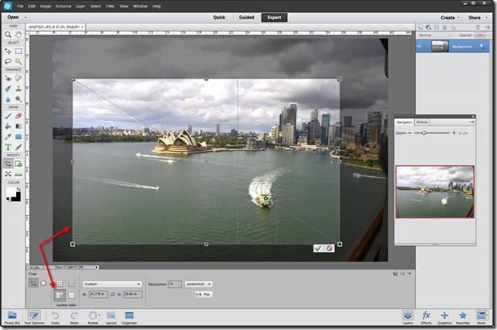The width and height of the screenshot is (497, 330).
Task: Select the Pencil tool
Action: (x=19, y=147)
